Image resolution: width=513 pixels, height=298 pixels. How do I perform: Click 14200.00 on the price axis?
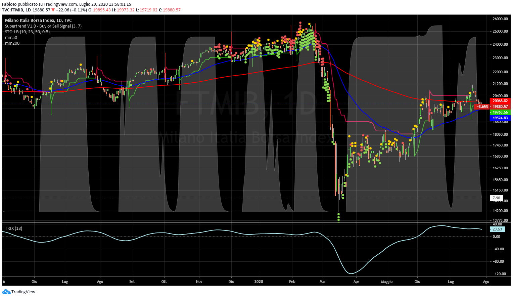tap(500, 211)
